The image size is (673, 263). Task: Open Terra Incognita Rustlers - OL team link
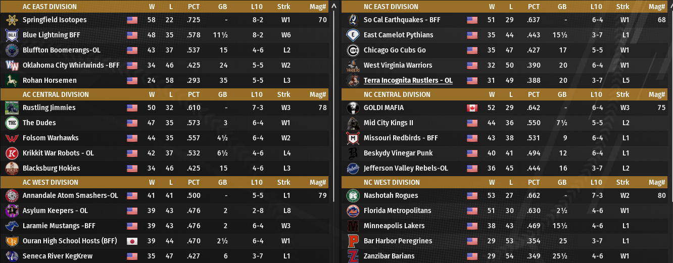408,81
